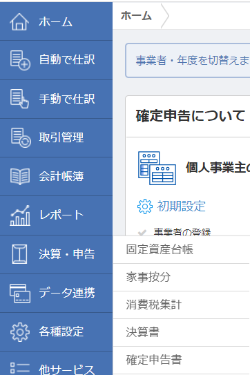Go to 取引管理 menu label
The image size is (250, 375).
[x=61, y=137]
